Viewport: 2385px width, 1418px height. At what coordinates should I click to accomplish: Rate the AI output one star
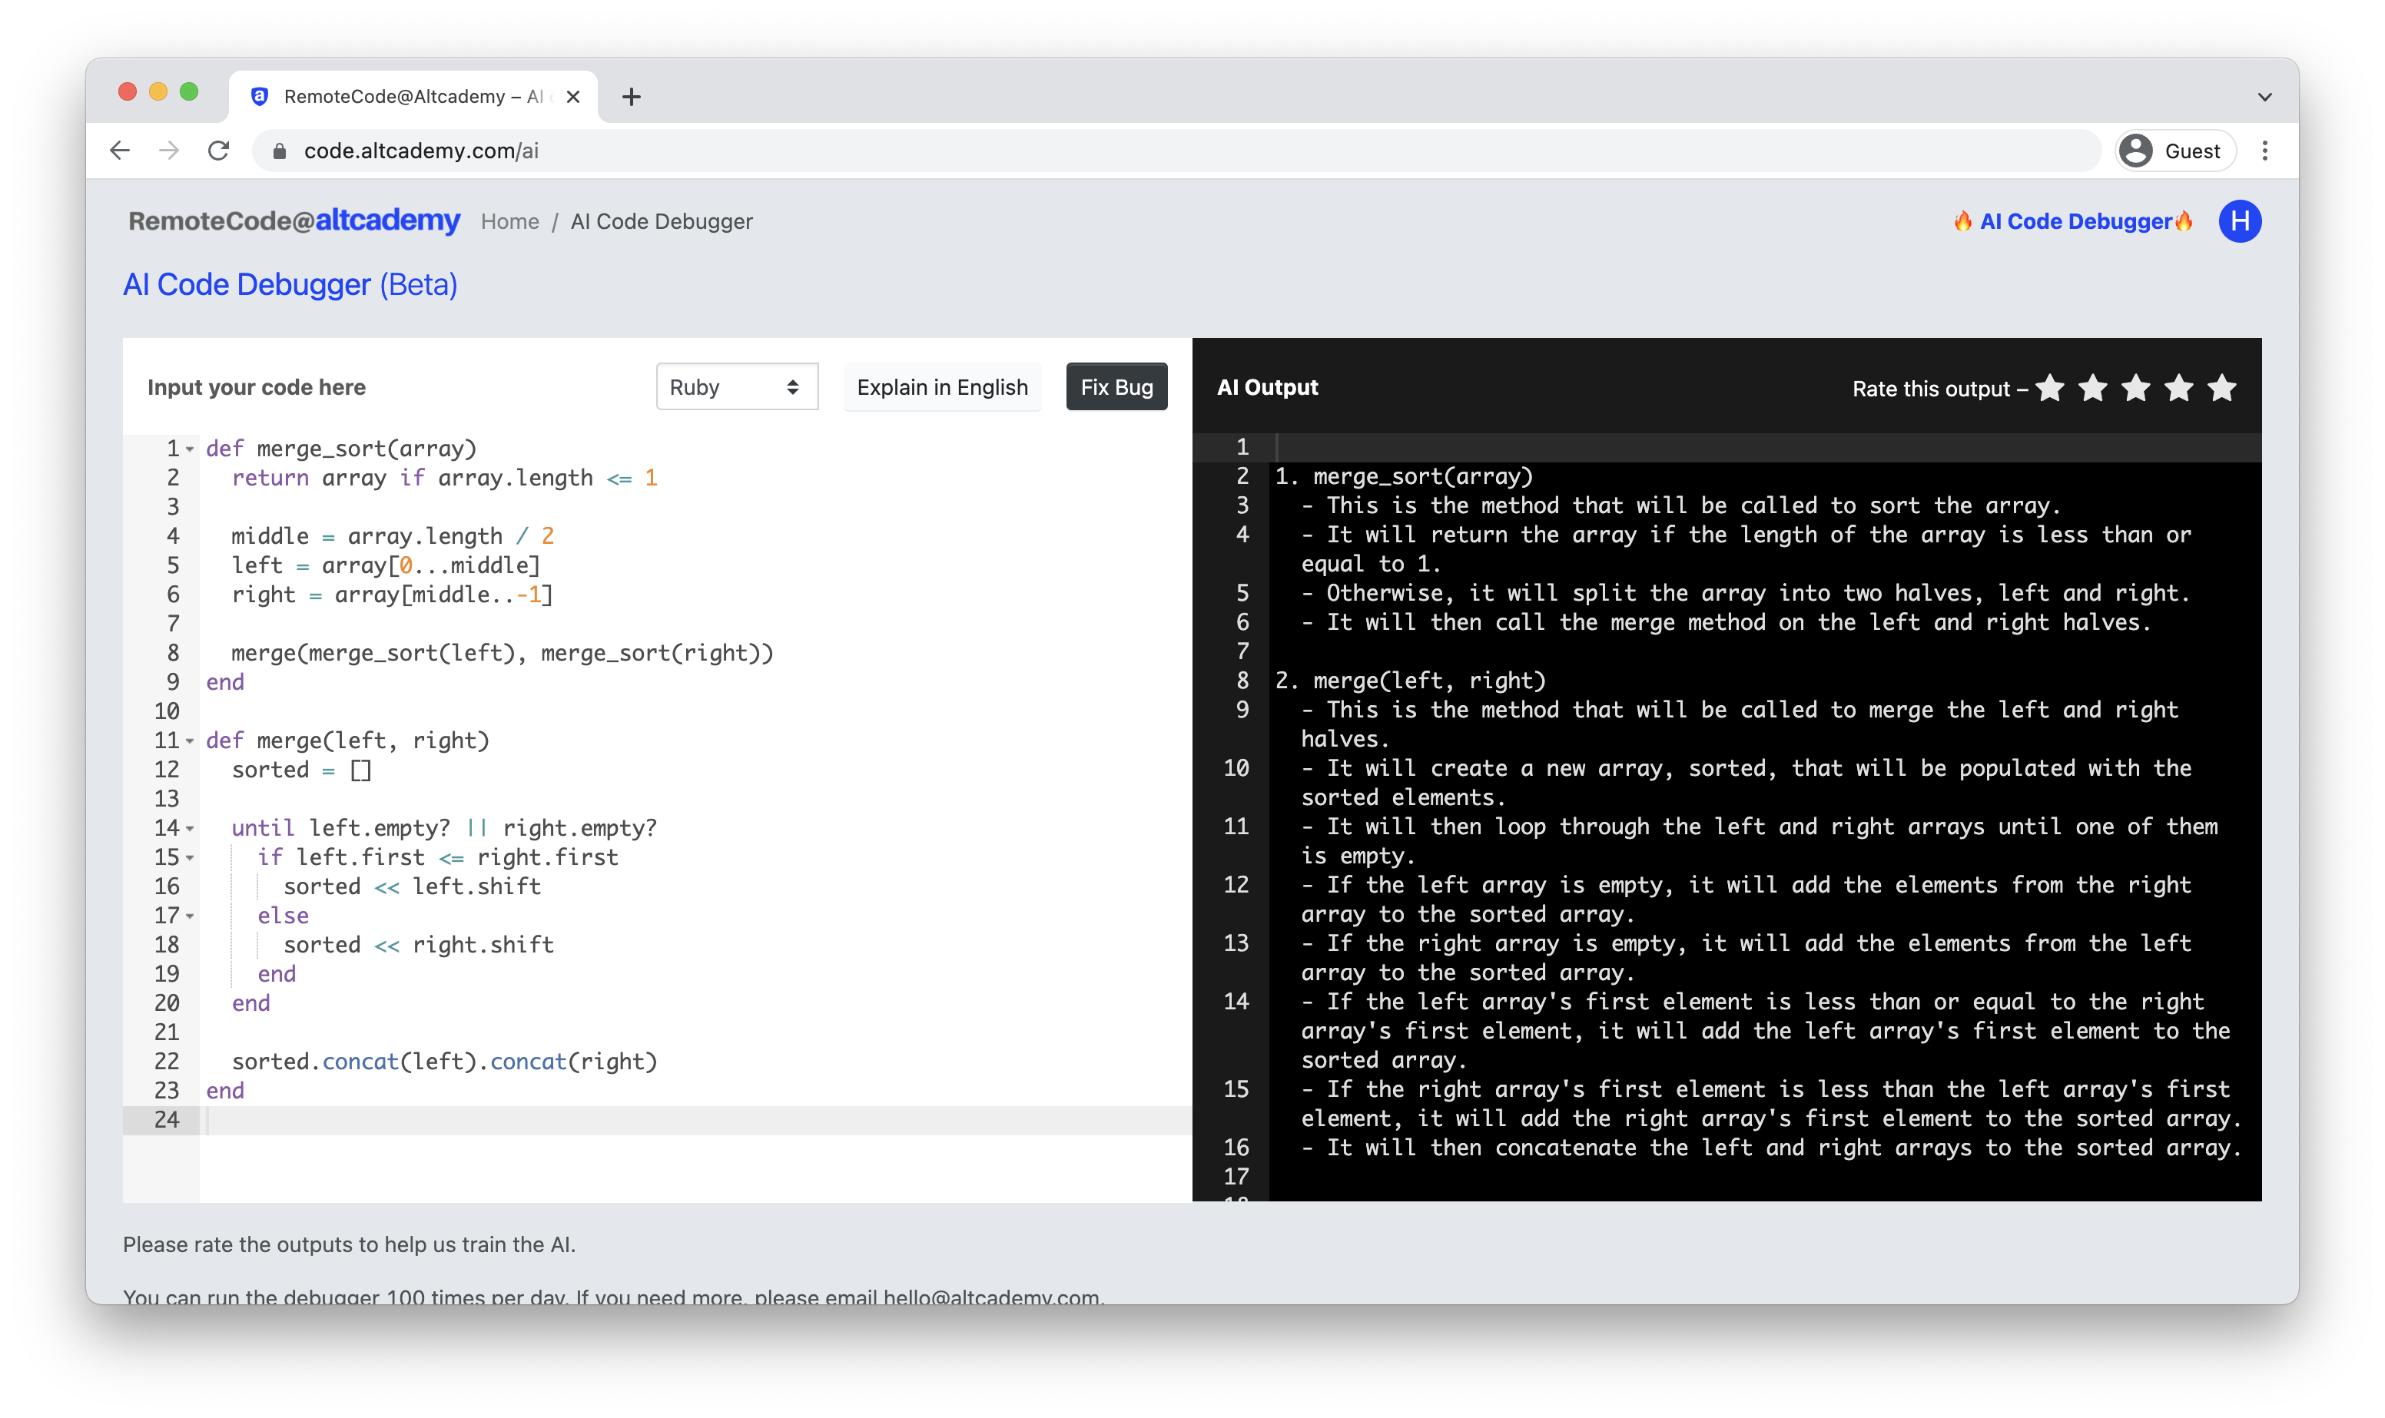click(2050, 388)
